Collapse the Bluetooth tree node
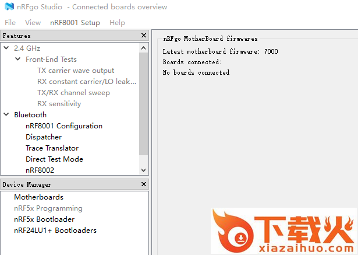 (6, 115)
